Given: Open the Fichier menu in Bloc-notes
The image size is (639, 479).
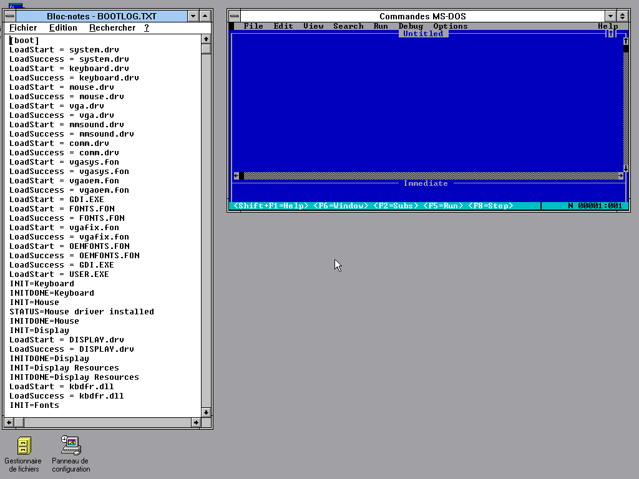Looking at the screenshot, I should [23, 27].
